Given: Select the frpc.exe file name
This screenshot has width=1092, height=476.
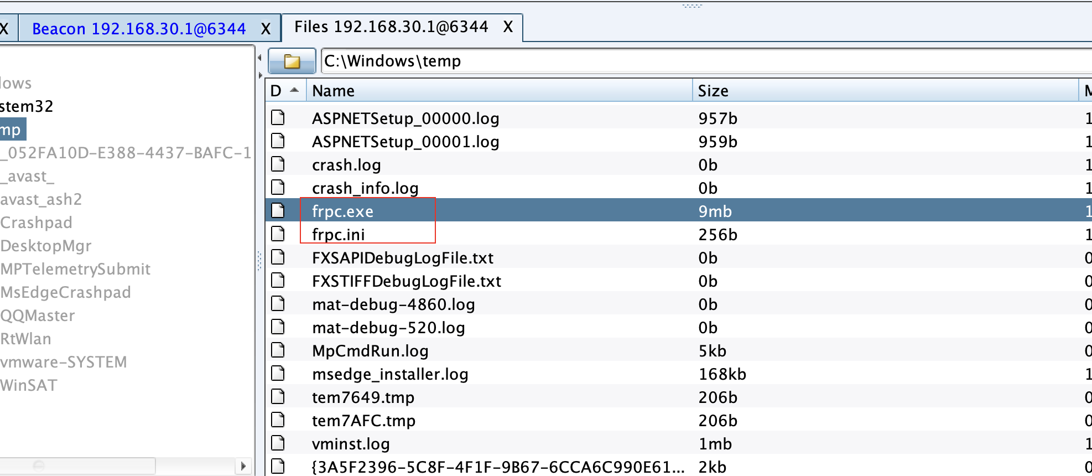Looking at the screenshot, I should (342, 211).
